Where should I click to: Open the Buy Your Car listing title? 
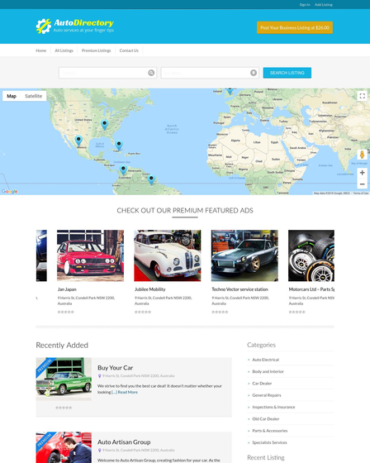point(115,368)
